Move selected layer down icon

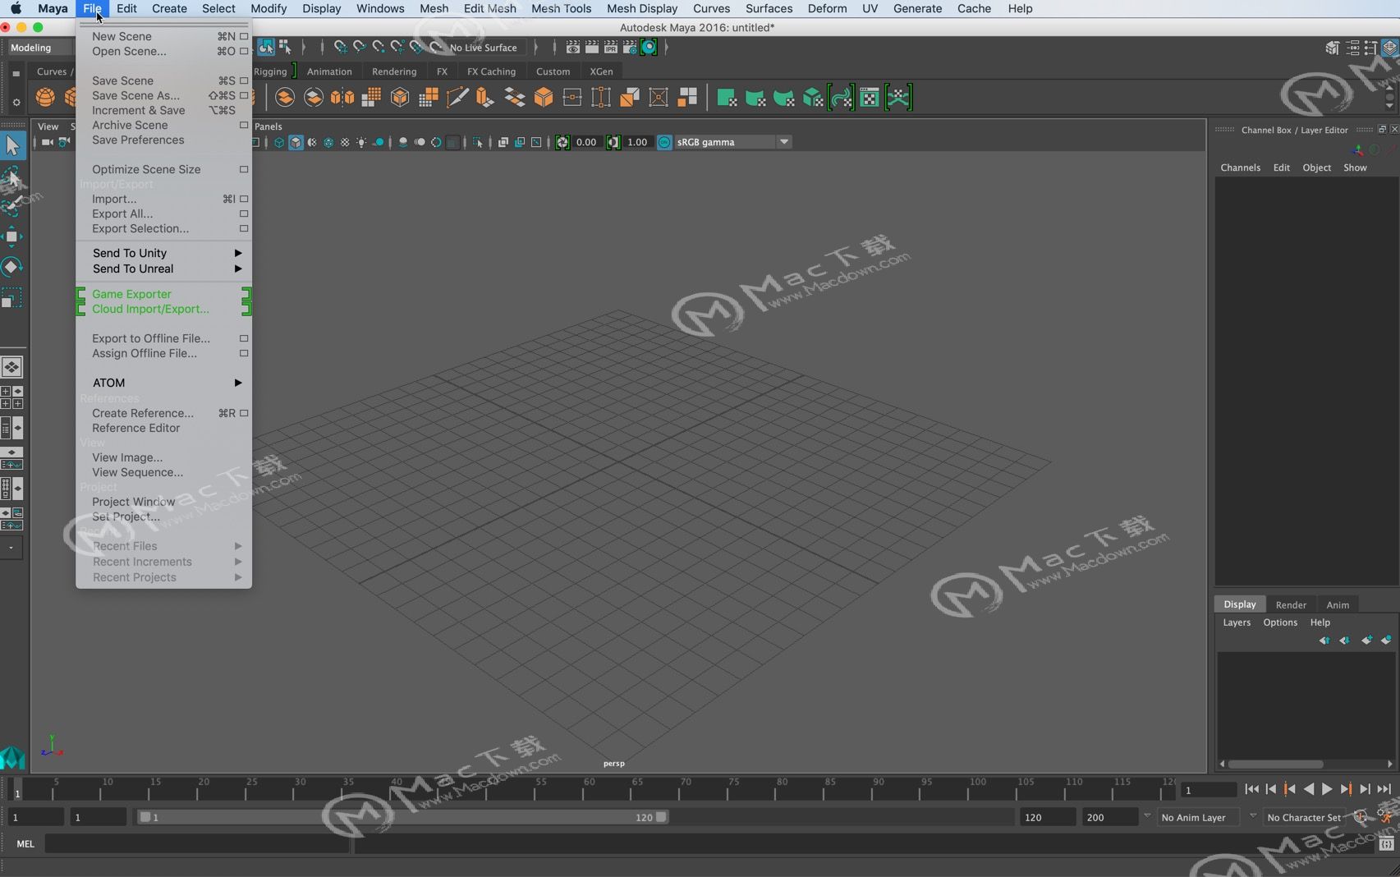click(1345, 640)
